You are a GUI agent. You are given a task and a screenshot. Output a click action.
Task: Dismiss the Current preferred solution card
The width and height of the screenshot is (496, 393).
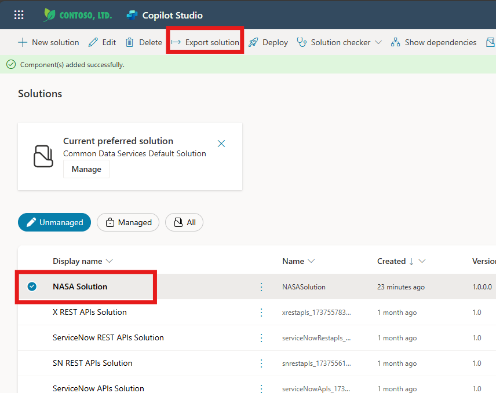click(221, 144)
